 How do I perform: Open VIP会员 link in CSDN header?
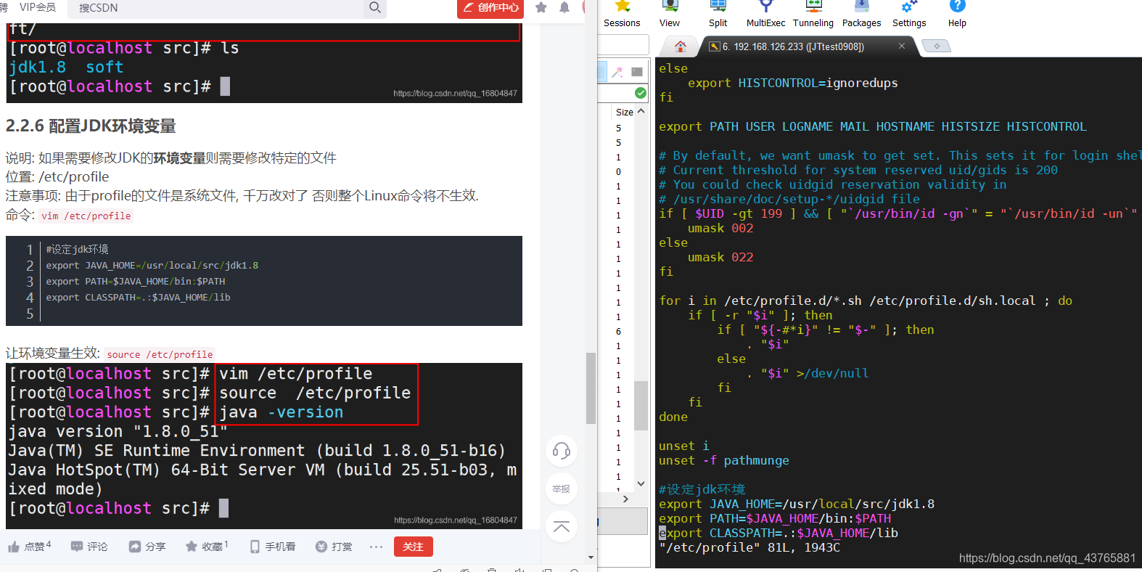click(x=38, y=7)
